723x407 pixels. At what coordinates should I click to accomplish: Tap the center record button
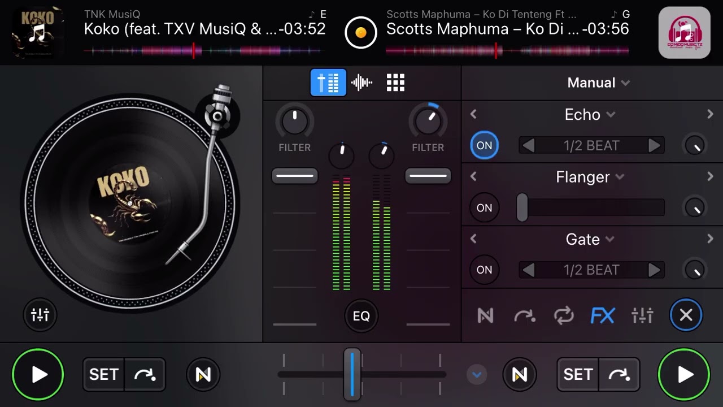pos(361,33)
